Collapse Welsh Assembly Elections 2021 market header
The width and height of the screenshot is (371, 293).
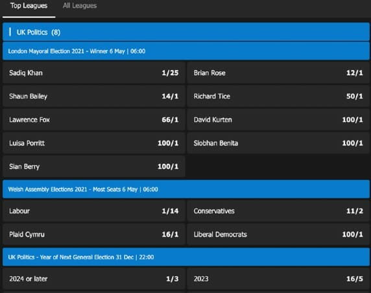pos(186,189)
